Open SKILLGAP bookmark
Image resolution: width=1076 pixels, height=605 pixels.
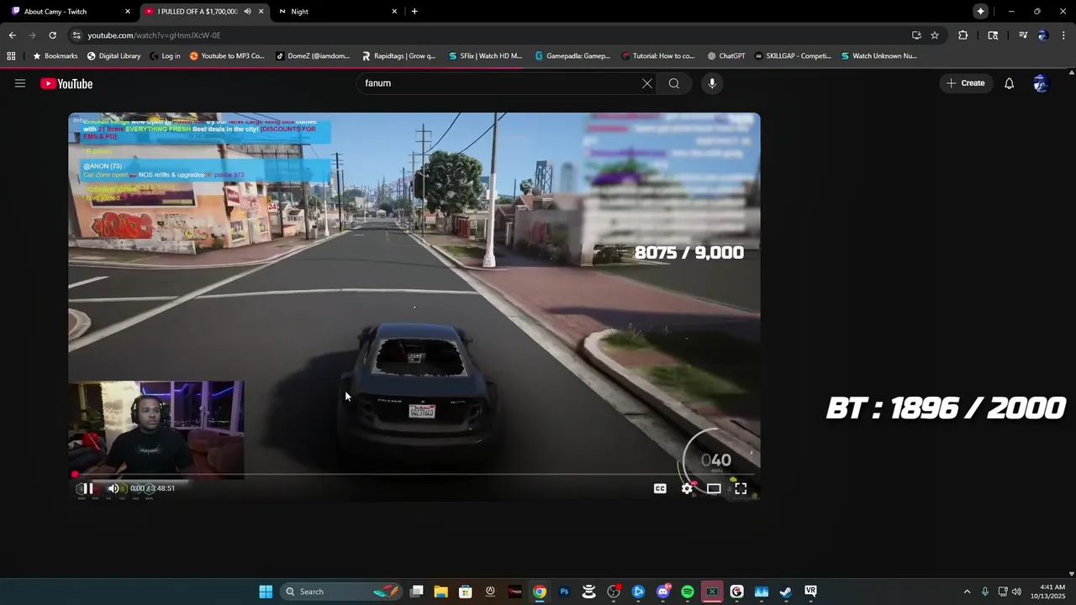point(793,56)
